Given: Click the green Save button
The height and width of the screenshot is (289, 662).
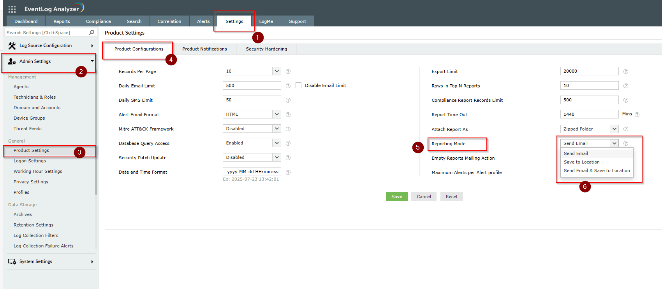Looking at the screenshot, I should (x=396, y=197).
